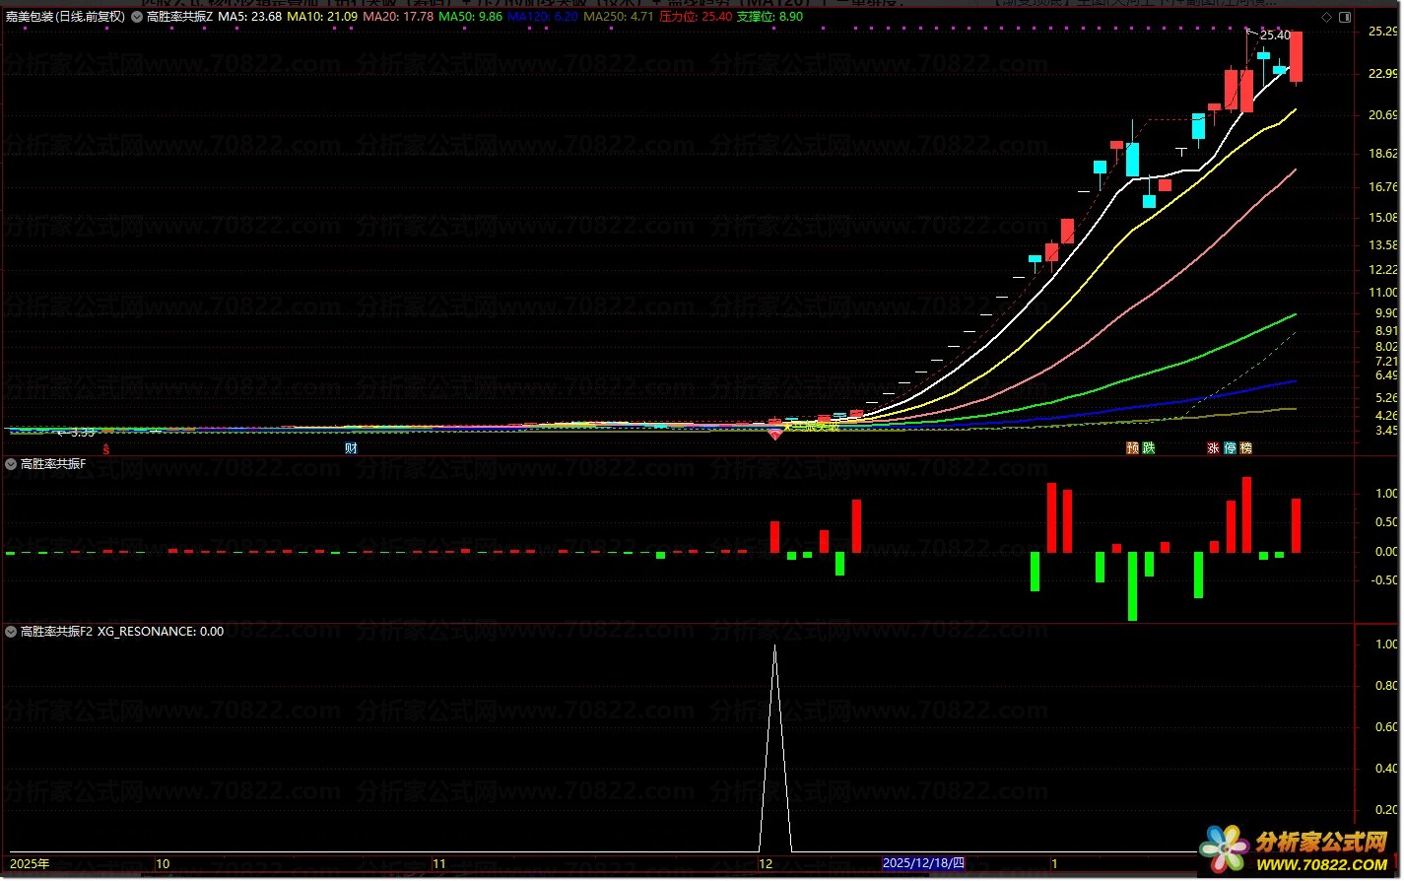Click the diamond icon above the price chart
This screenshot has width=1404, height=881.
(x=1327, y=17)
